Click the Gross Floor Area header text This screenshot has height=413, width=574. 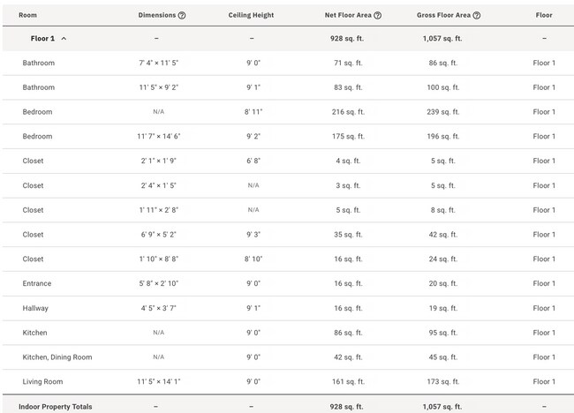[443, 15]
